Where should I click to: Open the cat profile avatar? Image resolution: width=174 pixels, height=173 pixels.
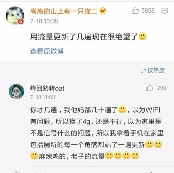[15, 15]
